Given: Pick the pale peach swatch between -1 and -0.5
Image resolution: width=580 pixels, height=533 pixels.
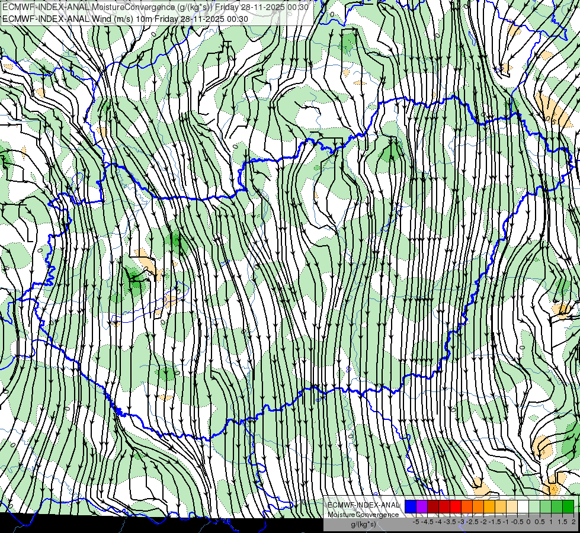Looking at the screenshot, I should pos(511,506).
